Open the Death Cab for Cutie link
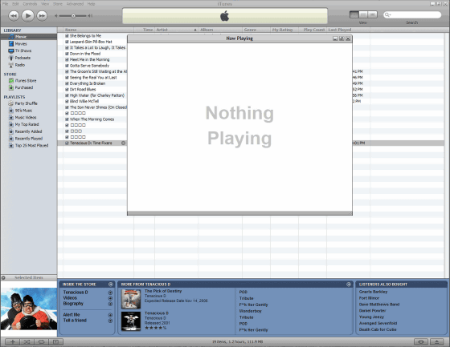 [x=378, y=329]
